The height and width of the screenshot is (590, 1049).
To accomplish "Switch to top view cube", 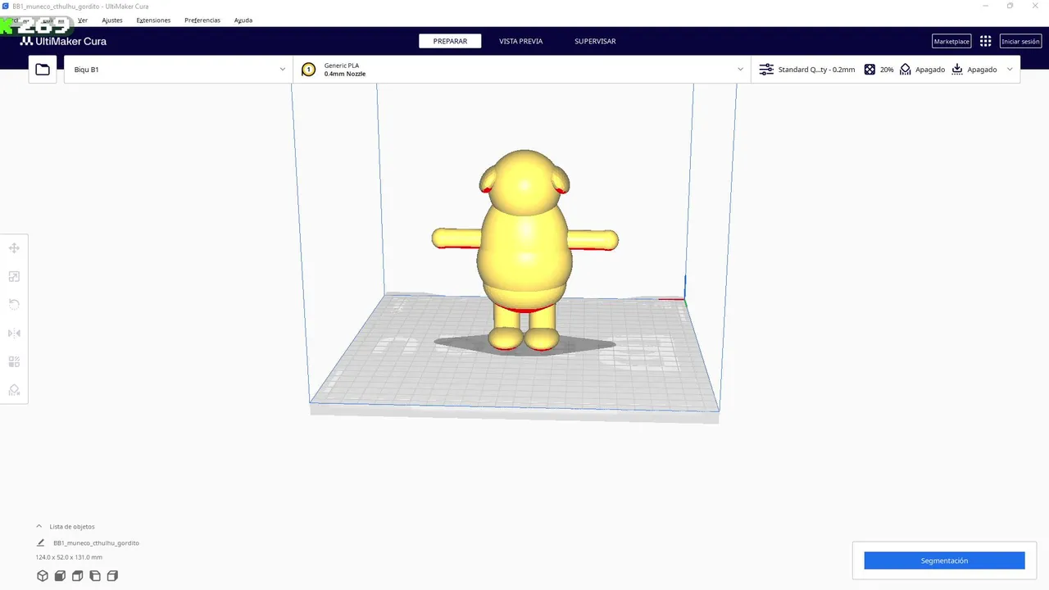I will click(77, 576).
